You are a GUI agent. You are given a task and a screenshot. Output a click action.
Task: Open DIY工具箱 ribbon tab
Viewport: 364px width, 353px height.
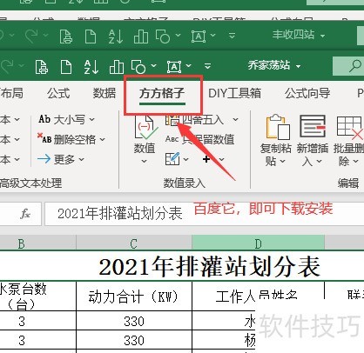(x=234, y=93)
